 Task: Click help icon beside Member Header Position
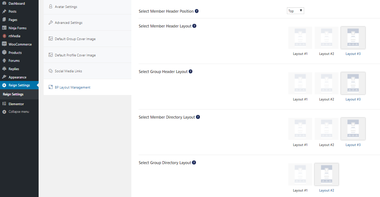click(x=197, y=11)
